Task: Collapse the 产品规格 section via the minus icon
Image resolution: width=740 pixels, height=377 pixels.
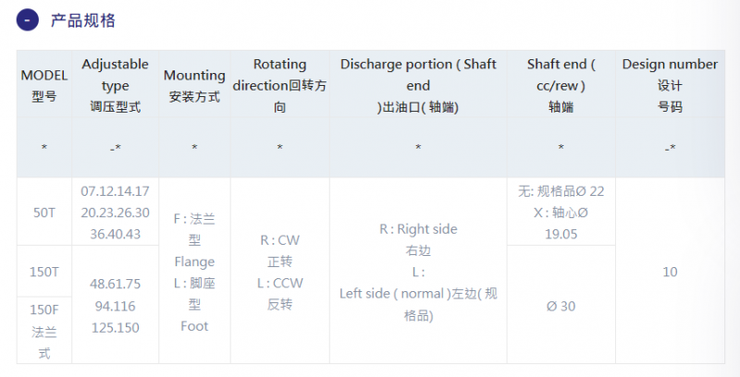Action: [x=28, y=20]
